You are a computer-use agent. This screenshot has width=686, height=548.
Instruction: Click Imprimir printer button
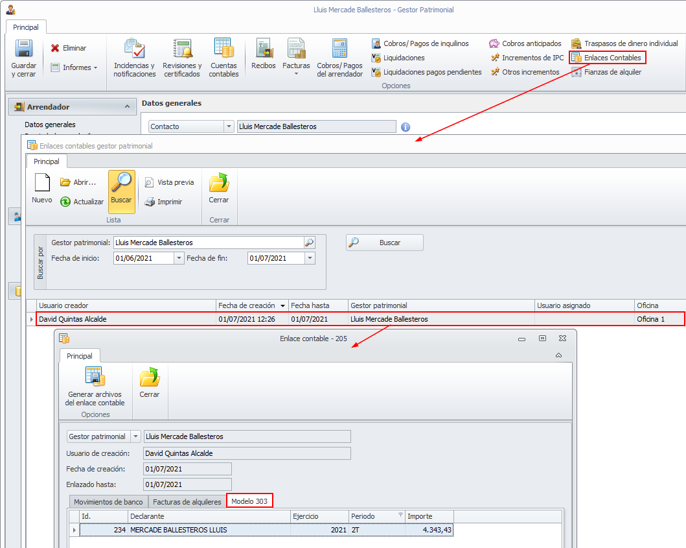click(x=163, y=202)
